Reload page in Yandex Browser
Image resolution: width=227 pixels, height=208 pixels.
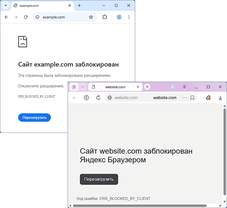[98, 98]
